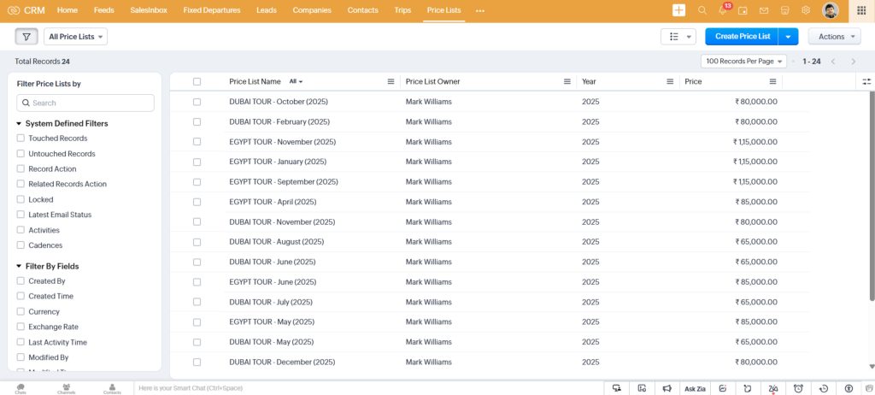Open Year column menu icon
The image size is (875, 395).
pos(670,81)
